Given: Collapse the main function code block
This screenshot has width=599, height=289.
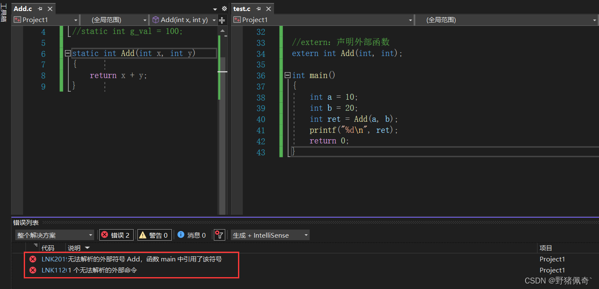Looking at the screenshot, I should pyautogui.click(x=288, y=75).
